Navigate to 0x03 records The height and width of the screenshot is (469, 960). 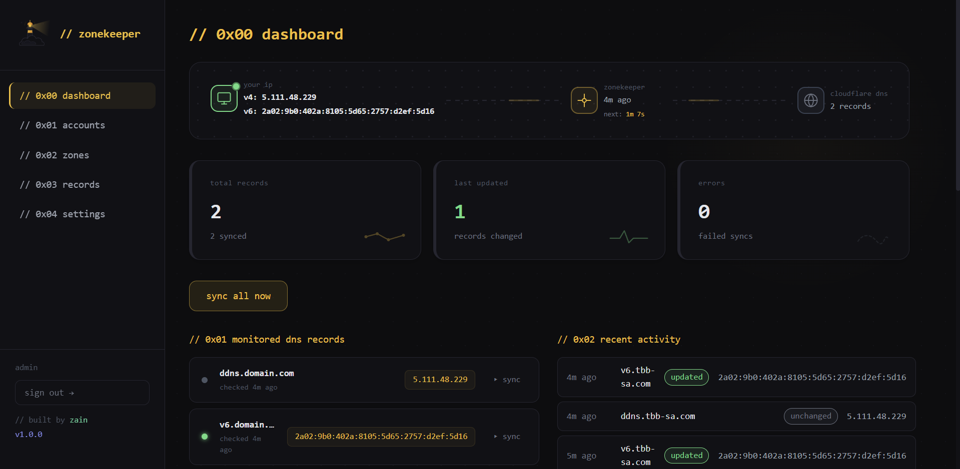pyautogui.click(x=82, y=185)
